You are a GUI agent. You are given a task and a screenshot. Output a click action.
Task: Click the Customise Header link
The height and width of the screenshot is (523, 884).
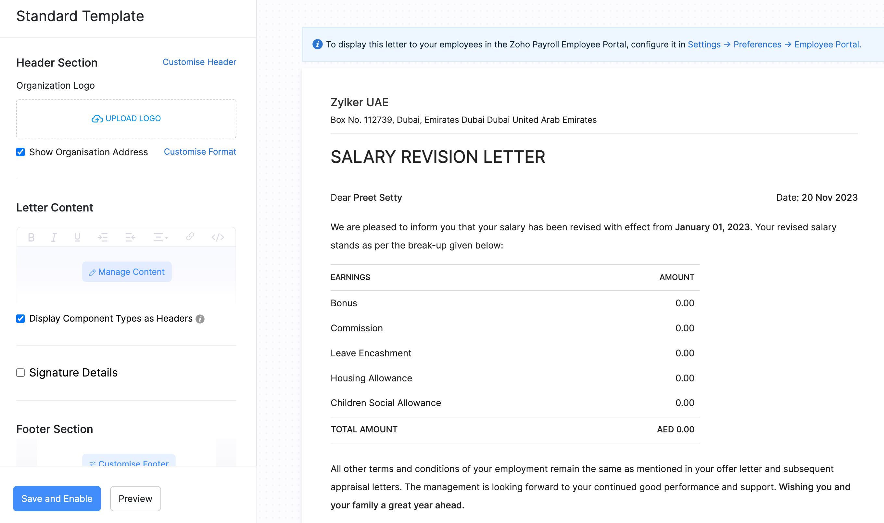tap(199, 62)
